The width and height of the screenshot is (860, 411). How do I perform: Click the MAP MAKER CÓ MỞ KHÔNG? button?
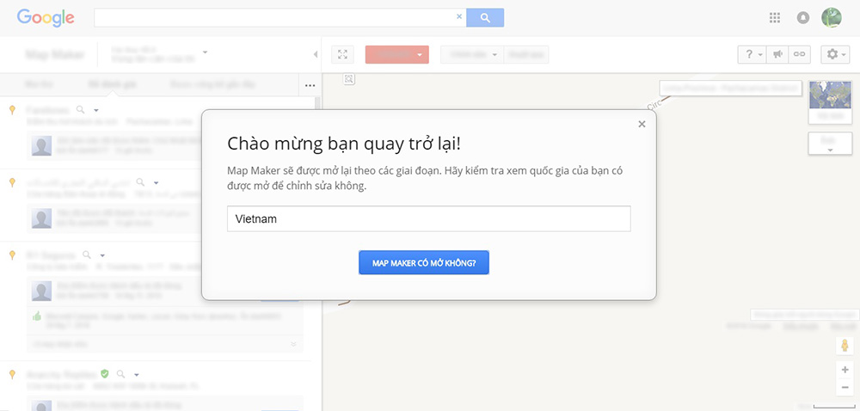423,262
